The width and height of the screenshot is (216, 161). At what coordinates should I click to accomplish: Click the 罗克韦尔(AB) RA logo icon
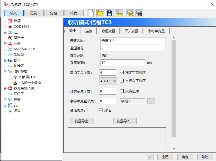[x=10, y=88]
